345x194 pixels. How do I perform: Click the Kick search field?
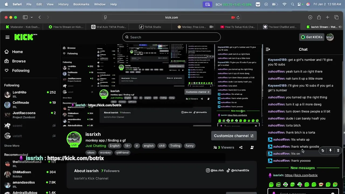coord(171,37)
